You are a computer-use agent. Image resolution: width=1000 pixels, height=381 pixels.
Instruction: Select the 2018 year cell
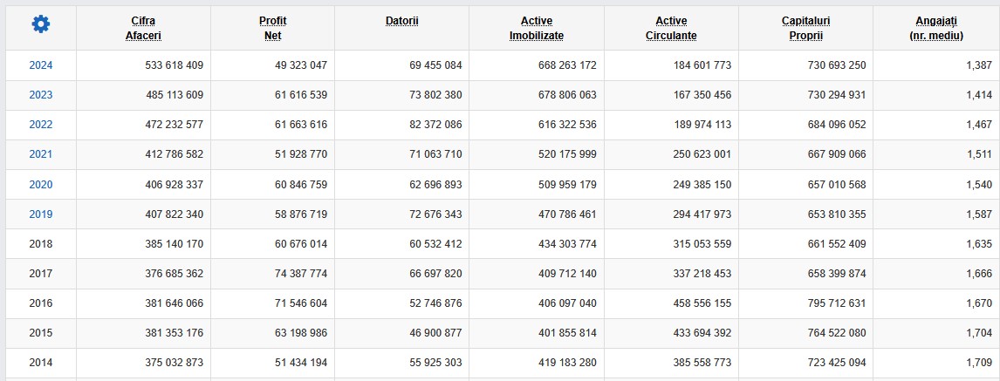[41, 244]
